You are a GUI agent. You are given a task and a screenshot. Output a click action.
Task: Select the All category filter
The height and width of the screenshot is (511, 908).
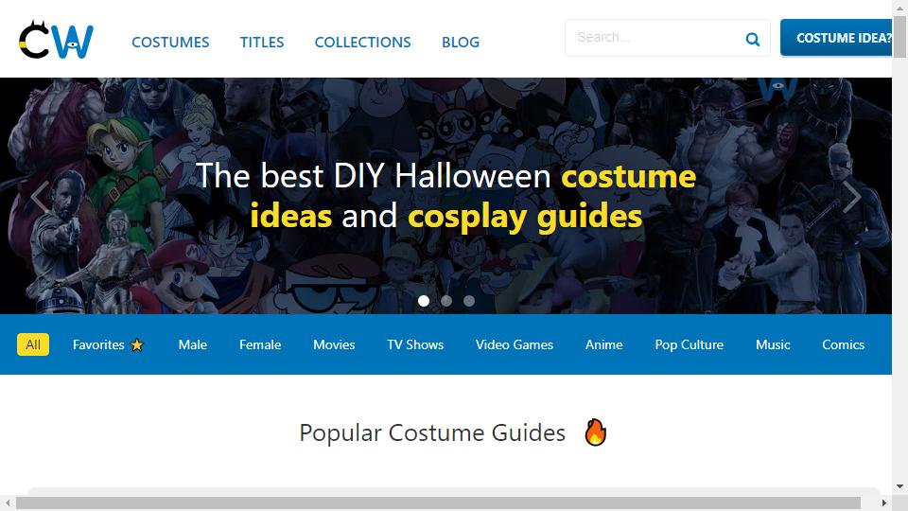pyautogui.click(x=33, y=344)
